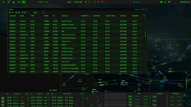
Task: Select flight NKS464 row
Action: [76, 21]
